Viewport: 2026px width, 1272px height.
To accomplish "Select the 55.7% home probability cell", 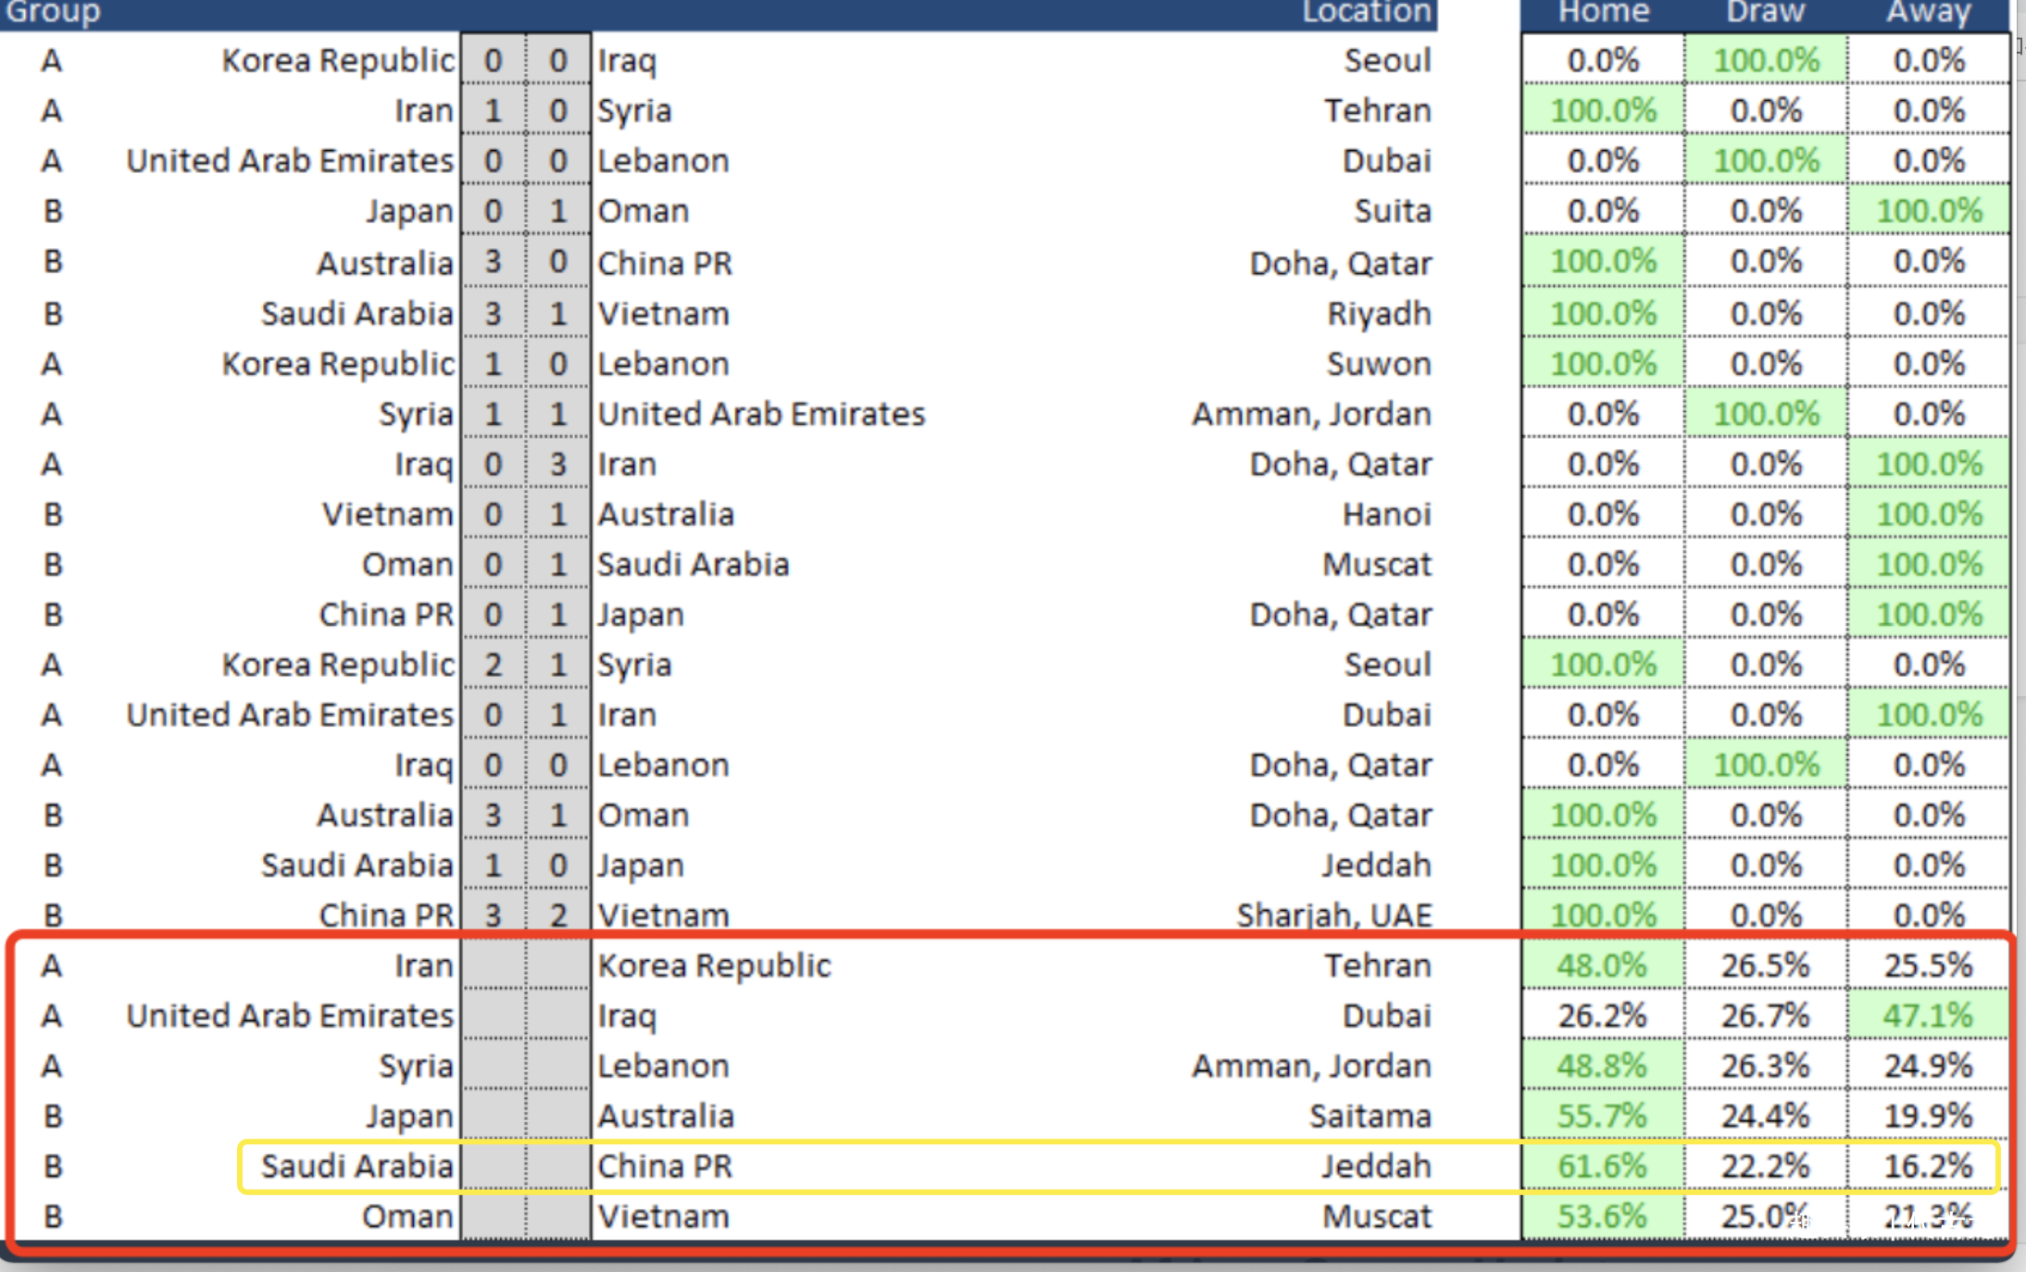I will coord(1602,1116).
